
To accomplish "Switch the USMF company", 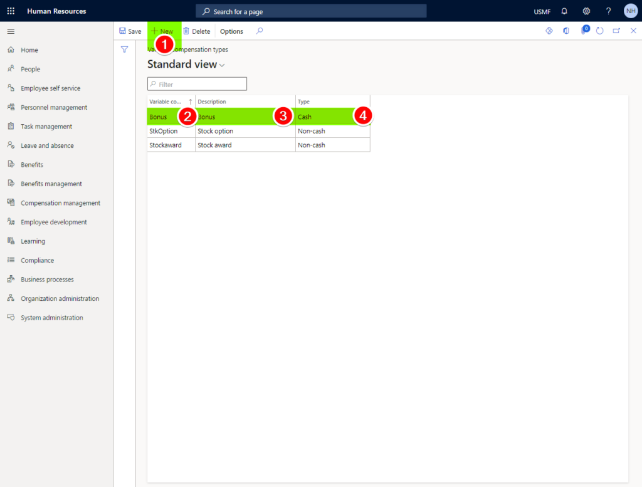I will point(542,11).
